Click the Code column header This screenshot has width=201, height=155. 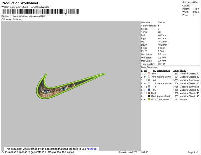(176, 71)
